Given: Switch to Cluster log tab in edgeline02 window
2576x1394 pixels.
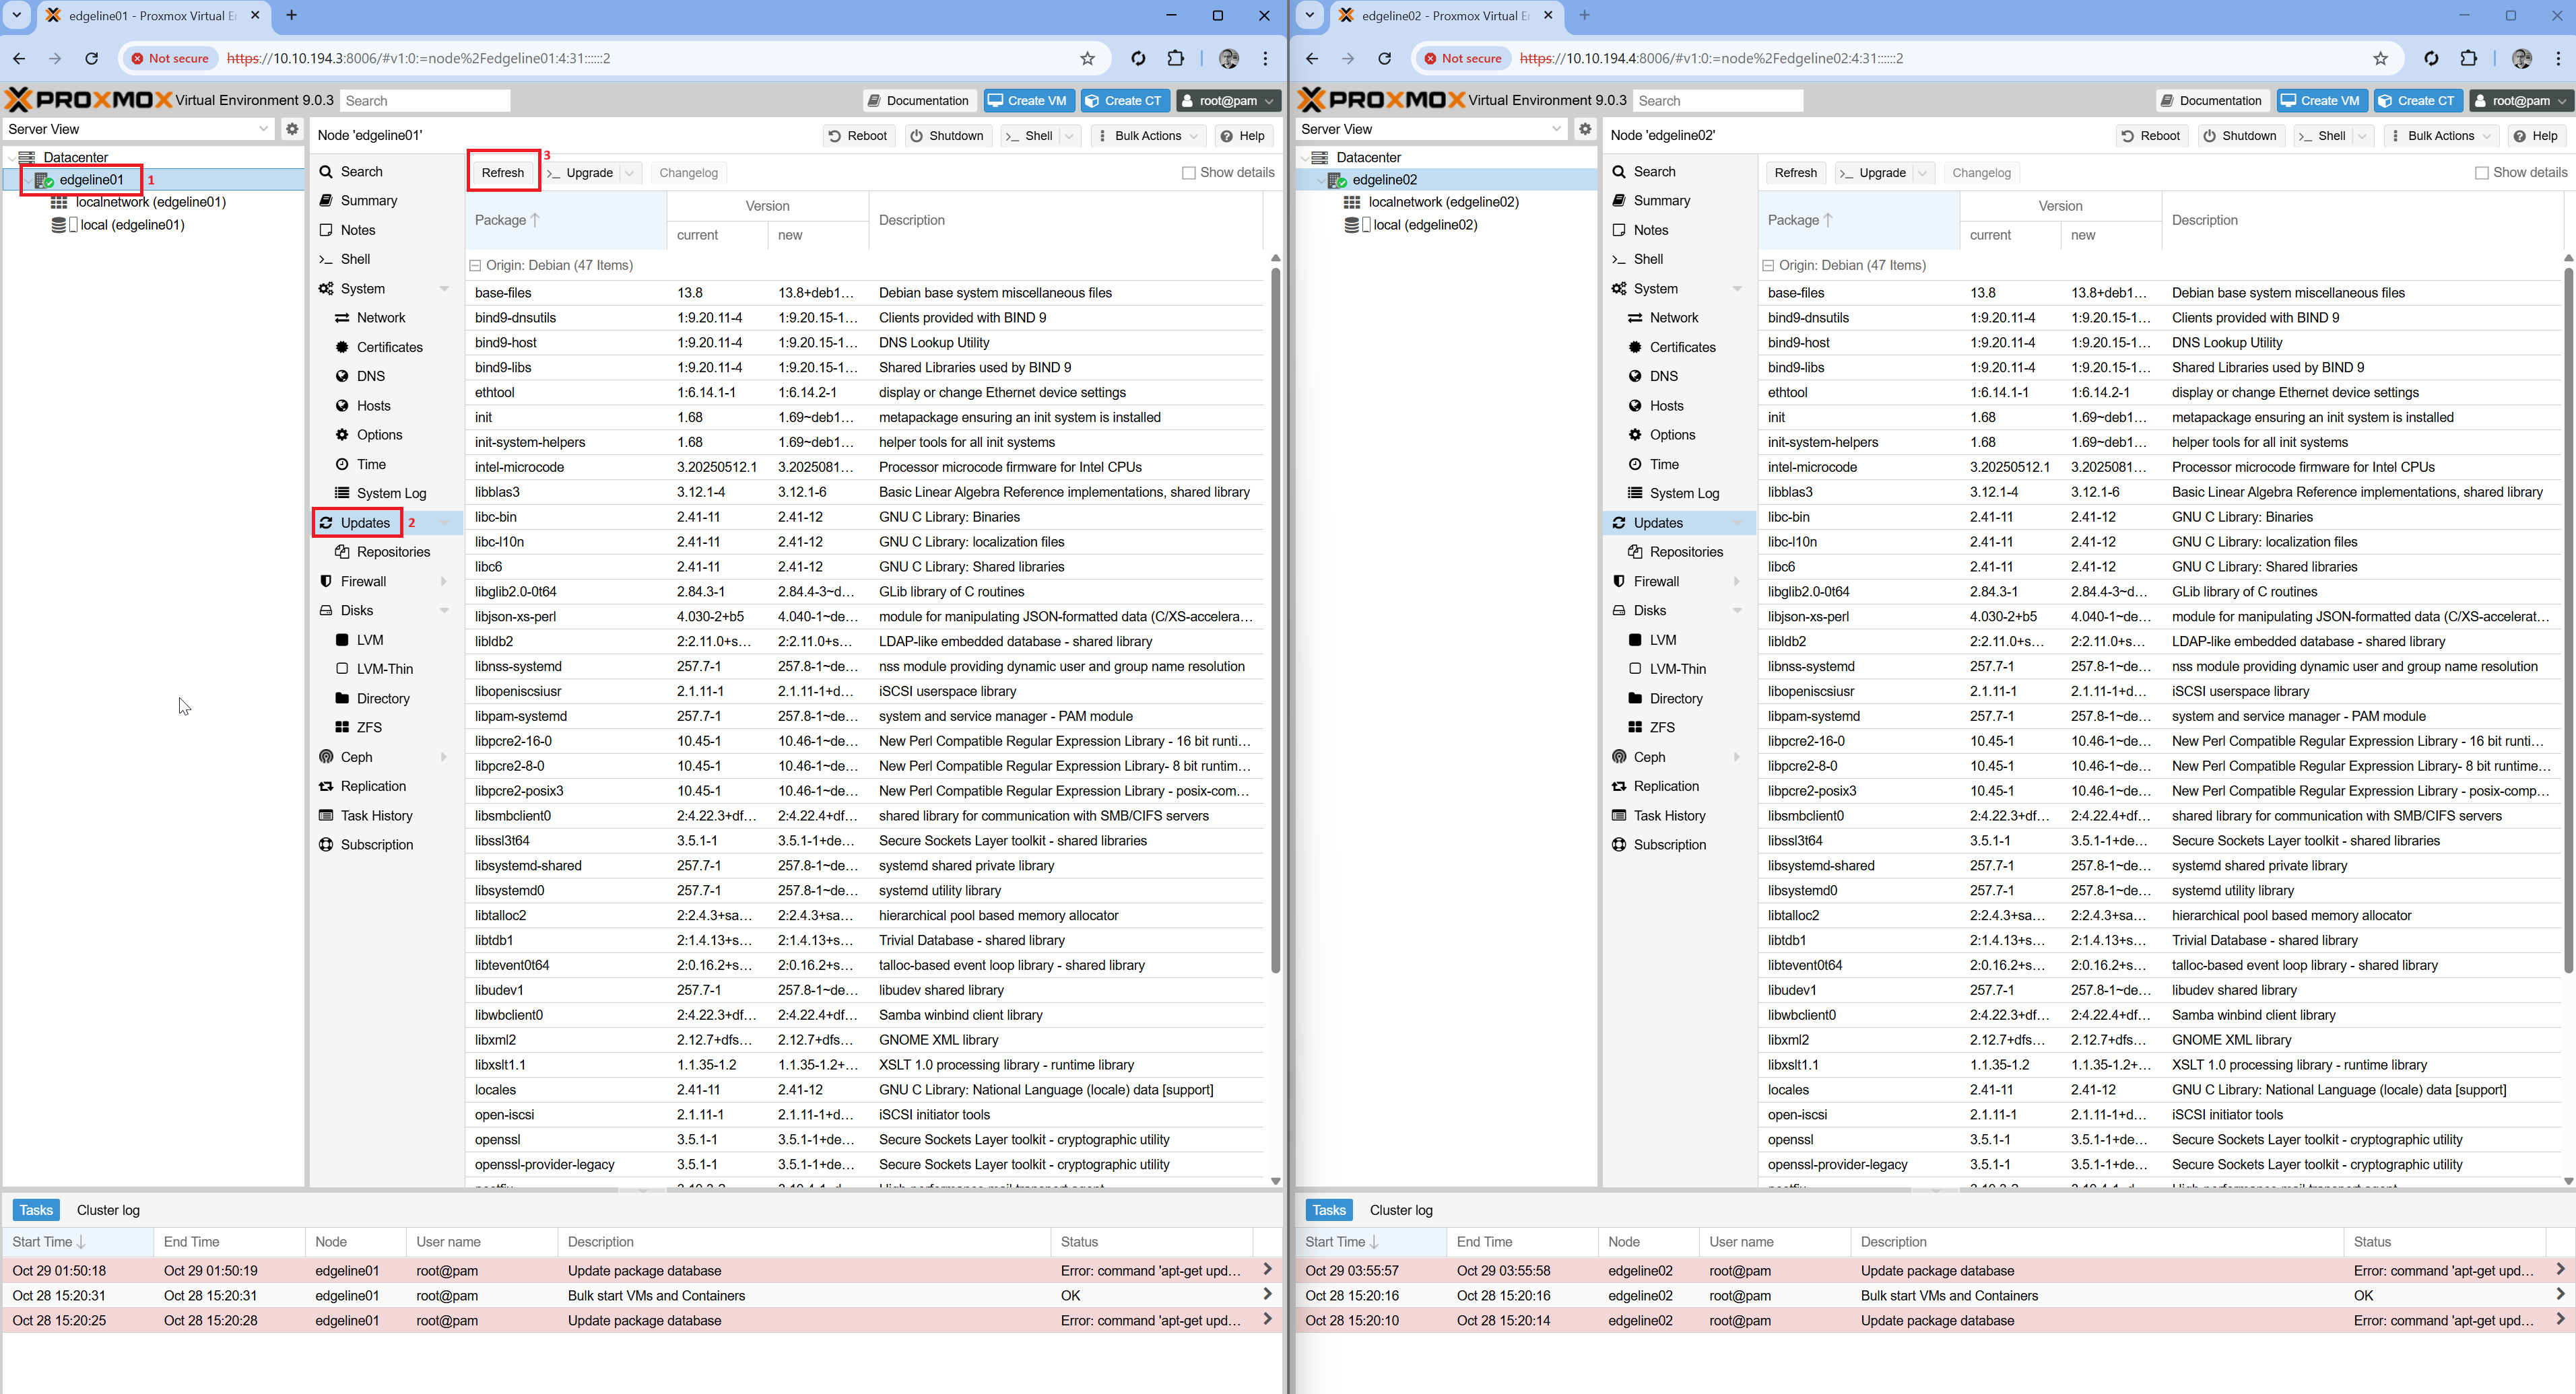Looking at the screenshot, I should [x=1402, y=1210].
